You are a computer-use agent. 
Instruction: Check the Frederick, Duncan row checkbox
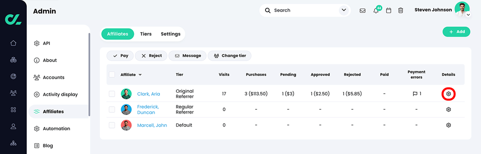coord(112,109)
